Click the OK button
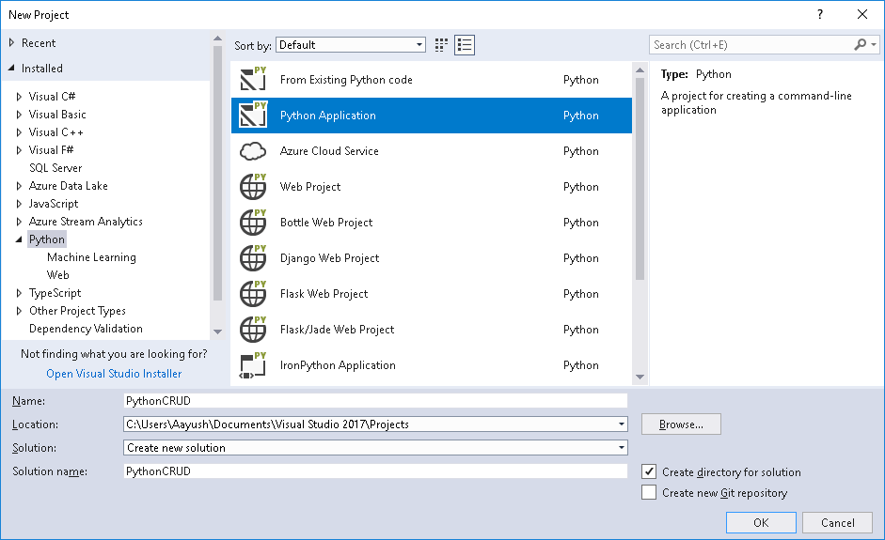Viewport: 885px width, 540px height. 761,522
